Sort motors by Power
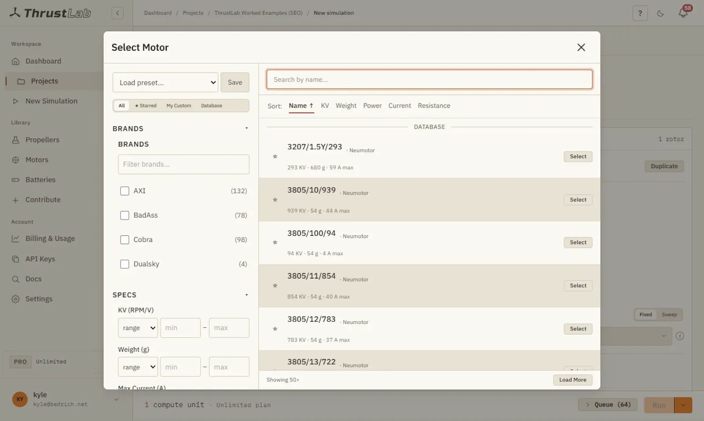Image resolution: width=704 pixels, height=421 pixels. coord(372,106)
